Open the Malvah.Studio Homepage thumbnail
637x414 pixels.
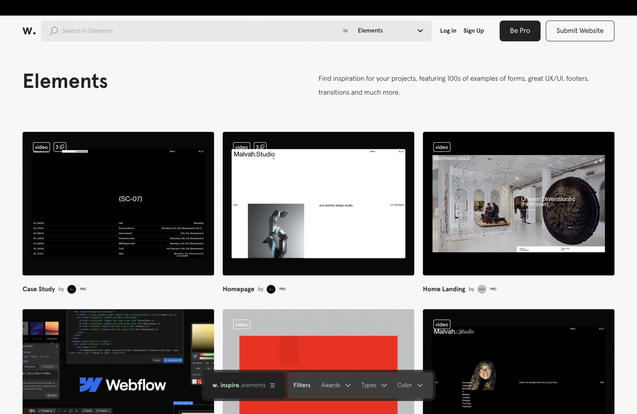(318, 204)
